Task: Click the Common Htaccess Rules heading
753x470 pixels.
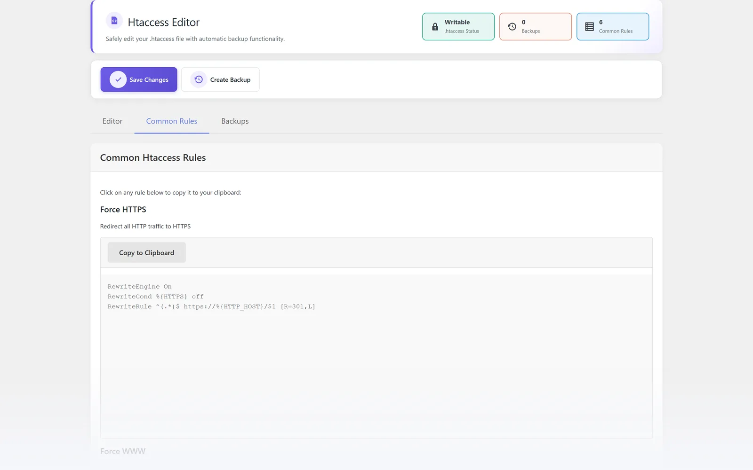Action: [x=153, y=158]
